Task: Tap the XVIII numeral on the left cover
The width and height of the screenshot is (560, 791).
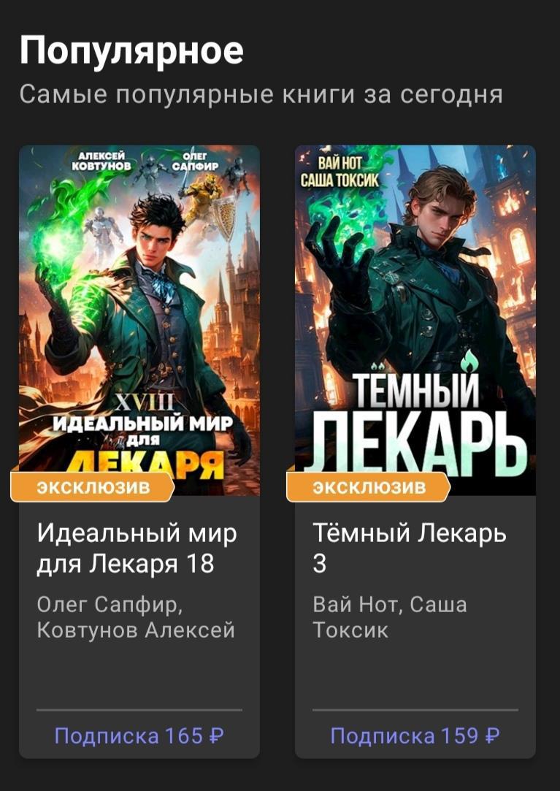Action: 145,403
